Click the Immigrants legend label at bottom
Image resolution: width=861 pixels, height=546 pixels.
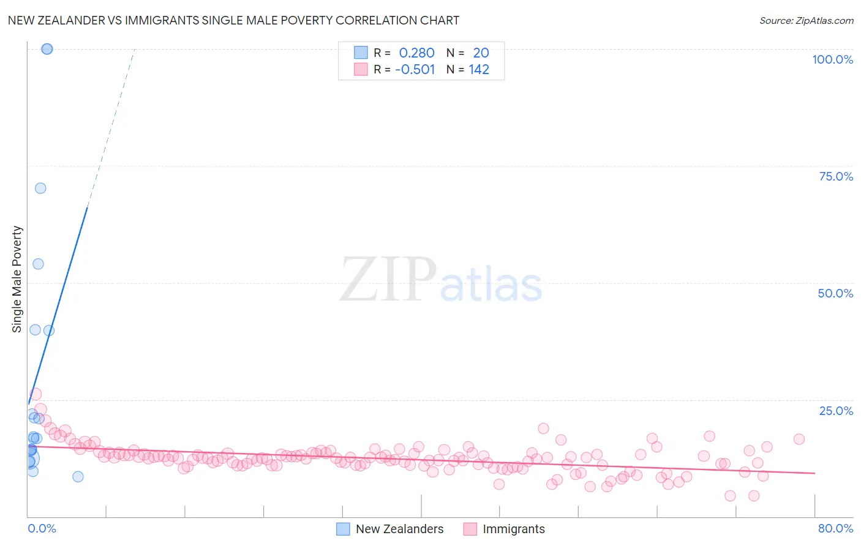pos(513,529)
